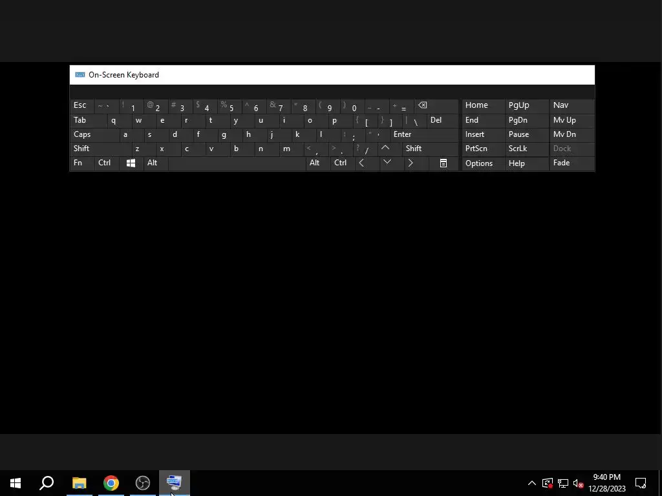Click the network status tray icon
Viewport: 662px width, 496px height.
(x=563, y=483)
